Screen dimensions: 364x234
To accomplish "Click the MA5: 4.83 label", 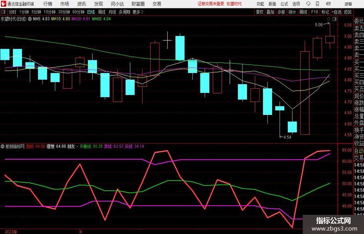I will [x=41, y=19].
